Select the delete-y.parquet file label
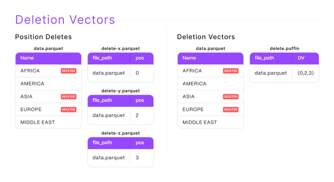The height and width of the screenshot is (182, 334). tap(120, 91)
